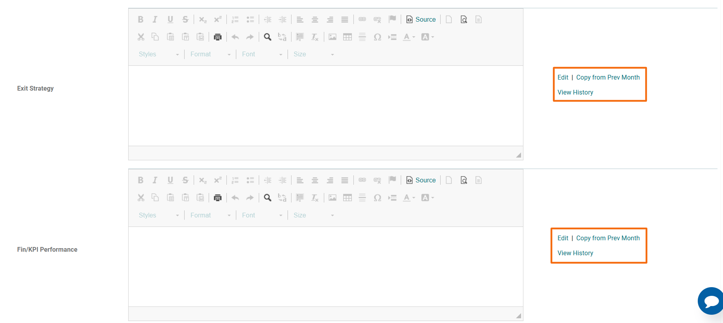Open Preview in Exit Strategy editor toolbar
The image size is (723, 323).
(464, 20)
